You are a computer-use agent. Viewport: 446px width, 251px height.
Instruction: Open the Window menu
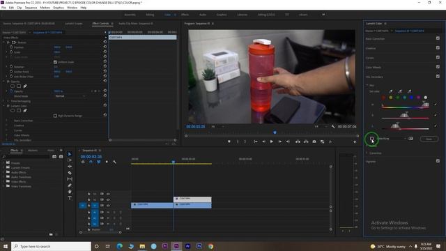click(x=72, y=8)
